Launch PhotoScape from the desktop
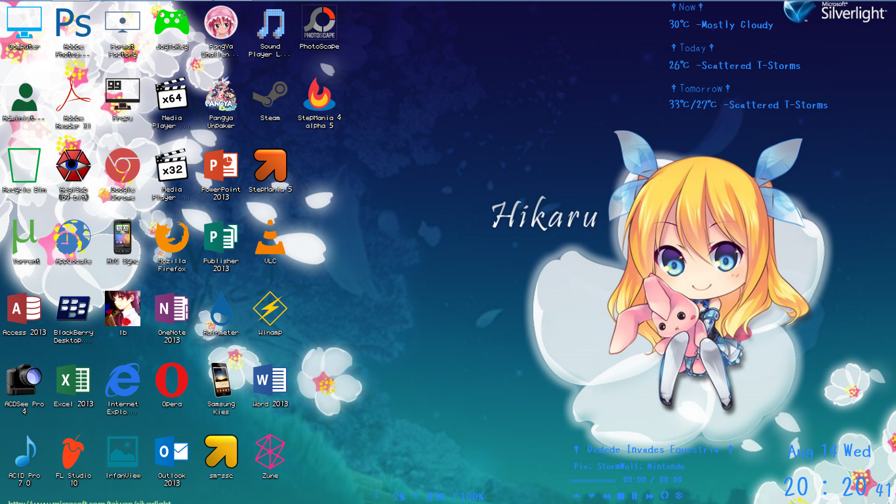 pos(319,28)
